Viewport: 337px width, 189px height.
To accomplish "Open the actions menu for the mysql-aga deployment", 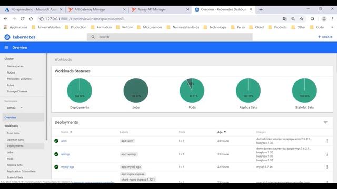I will 327,167.
